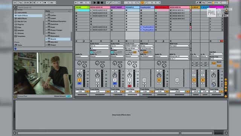Expand the Reverb folder
This screenshot has width=241, height=136.
[46, 39]
